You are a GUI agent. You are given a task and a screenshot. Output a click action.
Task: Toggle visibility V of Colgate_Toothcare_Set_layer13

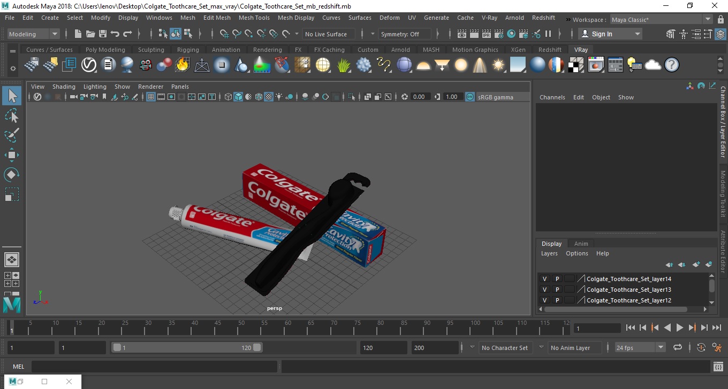tap(544, 290)
